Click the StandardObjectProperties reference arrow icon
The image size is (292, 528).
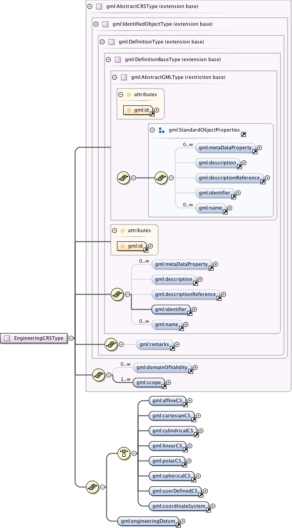coord(244,135)
